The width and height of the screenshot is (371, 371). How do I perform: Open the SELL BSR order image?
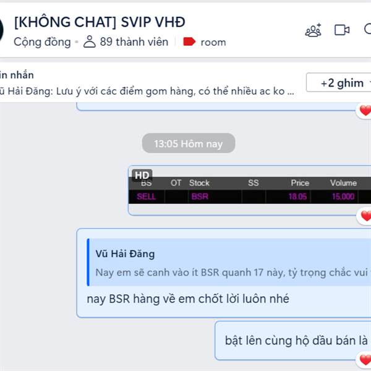tap(250, 190)
